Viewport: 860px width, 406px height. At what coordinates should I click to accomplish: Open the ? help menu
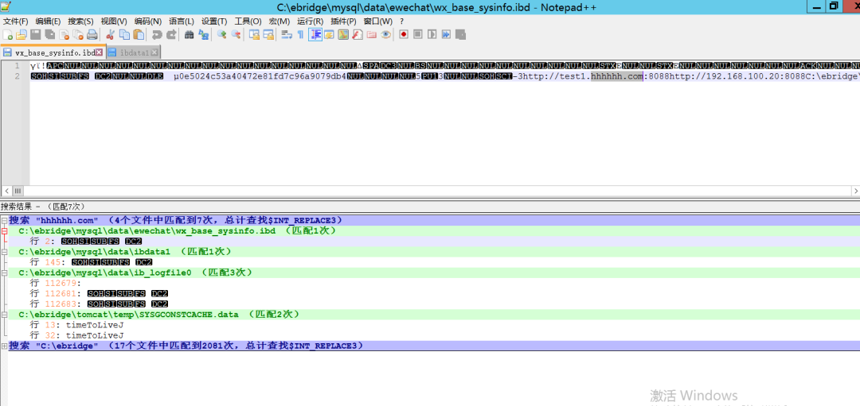[x=402, y=21]
